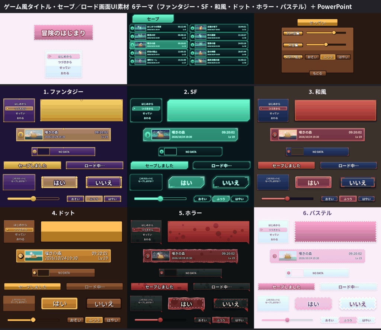Choose つづきから in the ドット menu
This screenshot has height=330, width=381.
pyautogui.click(x=19, y=230)
